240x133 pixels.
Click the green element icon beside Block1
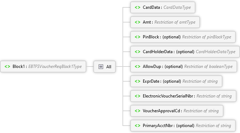pyautogui.click(x=7, y=66)
